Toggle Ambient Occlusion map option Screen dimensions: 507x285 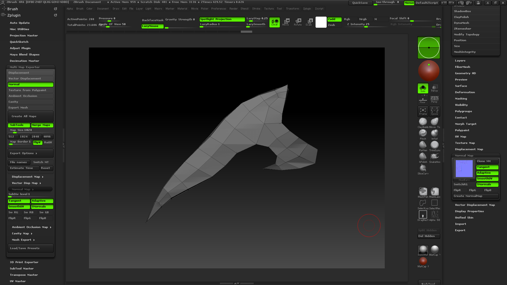click(x=31, y=96)
